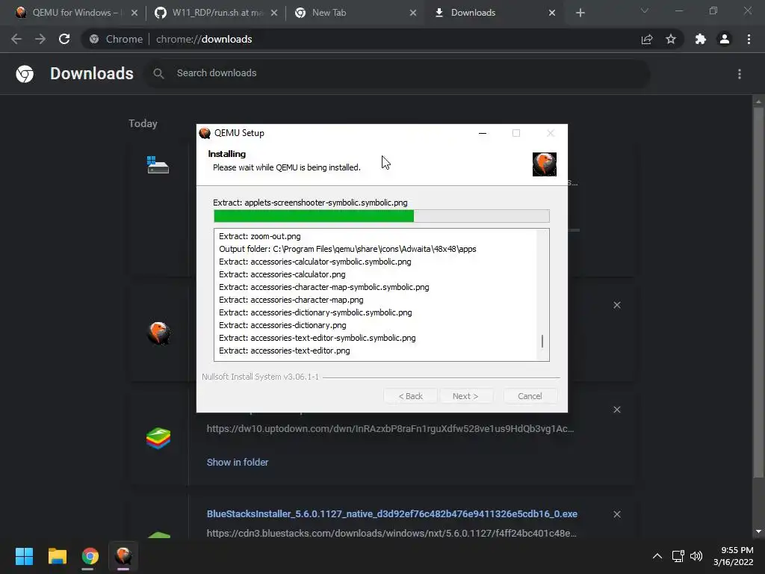765x574 pixels.
Task: Select the 'Extract: accessories-character-map.png' log line
Action: coord(291,300)
